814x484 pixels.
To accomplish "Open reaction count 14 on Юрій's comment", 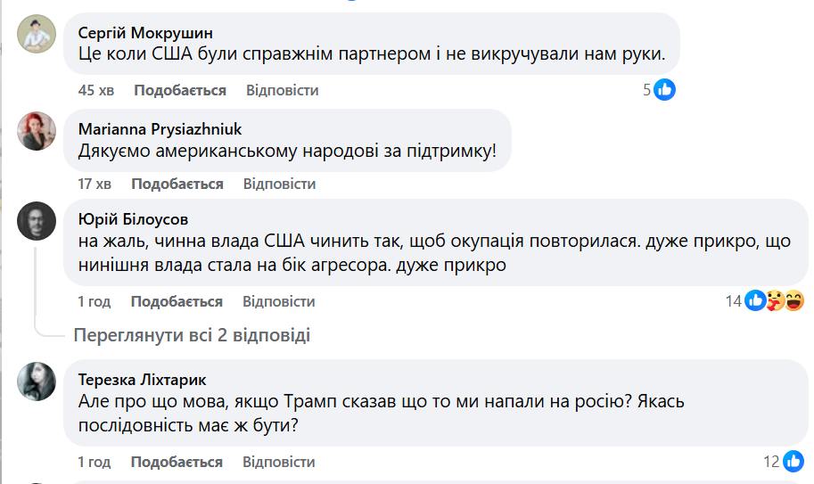I will 734,301.
